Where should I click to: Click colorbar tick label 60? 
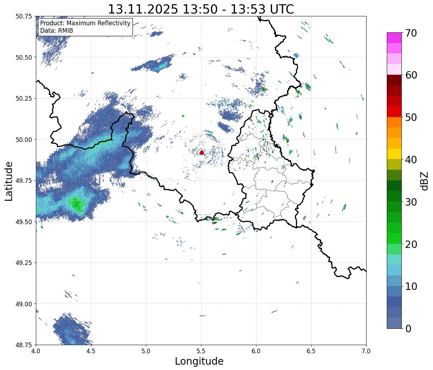pos(411,75)
